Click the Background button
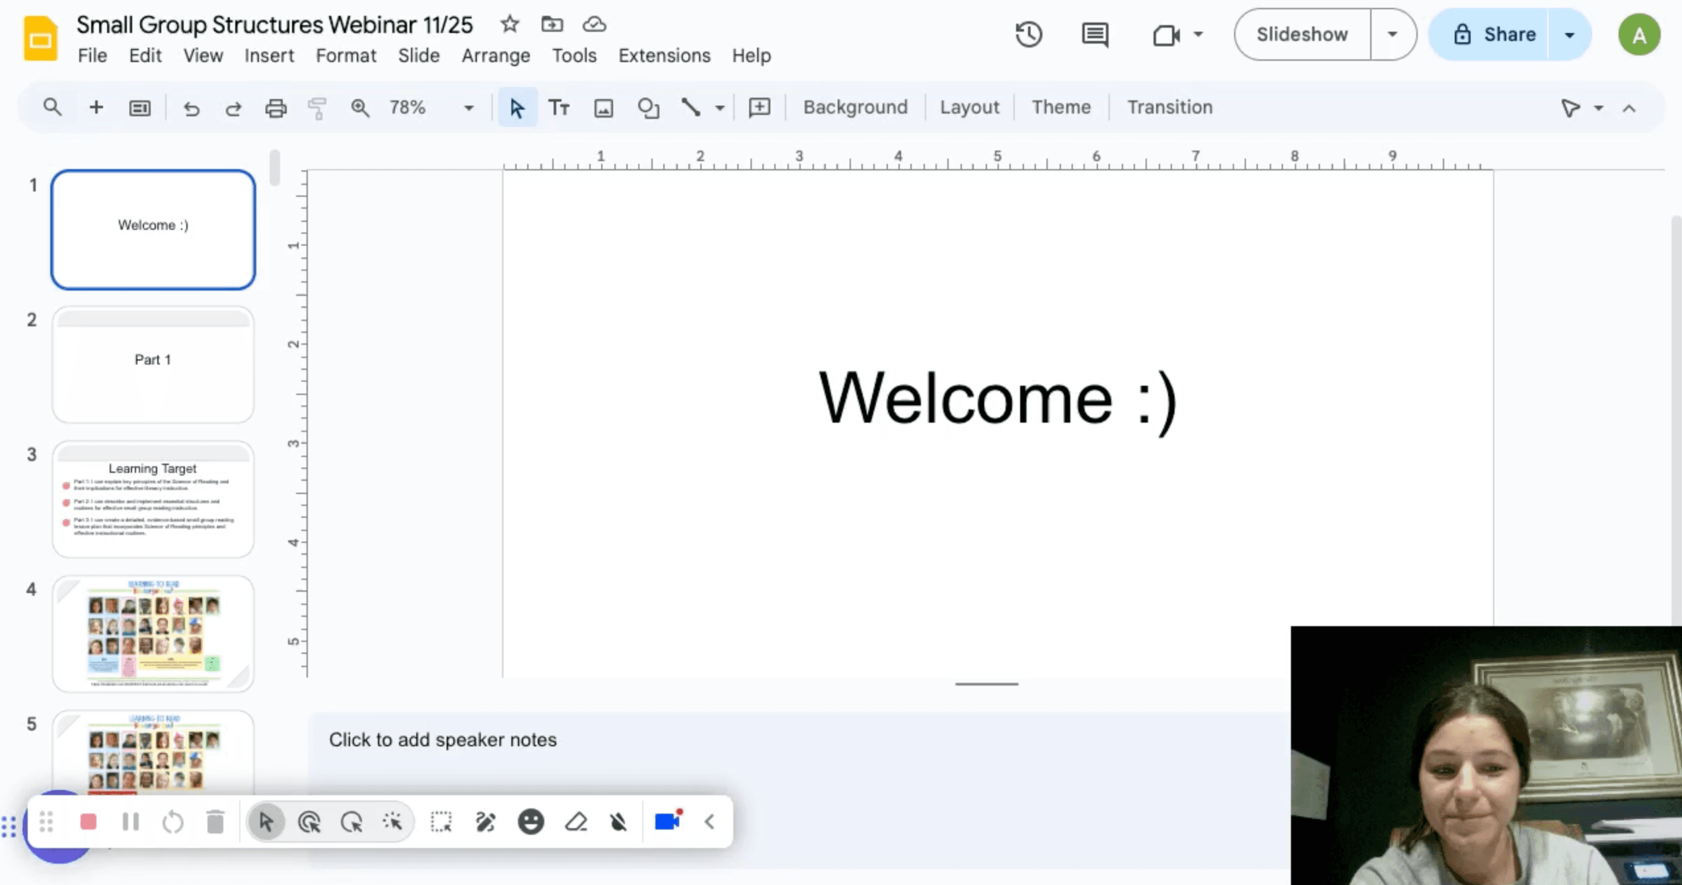 point(855,107)
